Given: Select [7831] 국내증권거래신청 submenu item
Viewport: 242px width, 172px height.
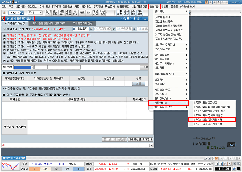Looking at the screenshot, I should [212, 124].
